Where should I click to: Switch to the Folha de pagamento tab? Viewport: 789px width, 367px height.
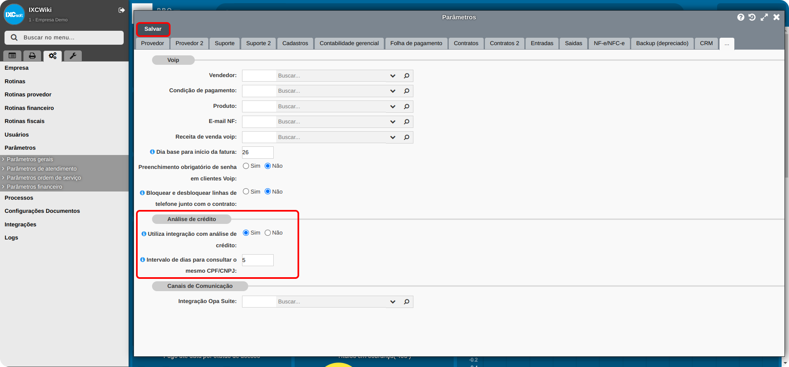(416, 43)
